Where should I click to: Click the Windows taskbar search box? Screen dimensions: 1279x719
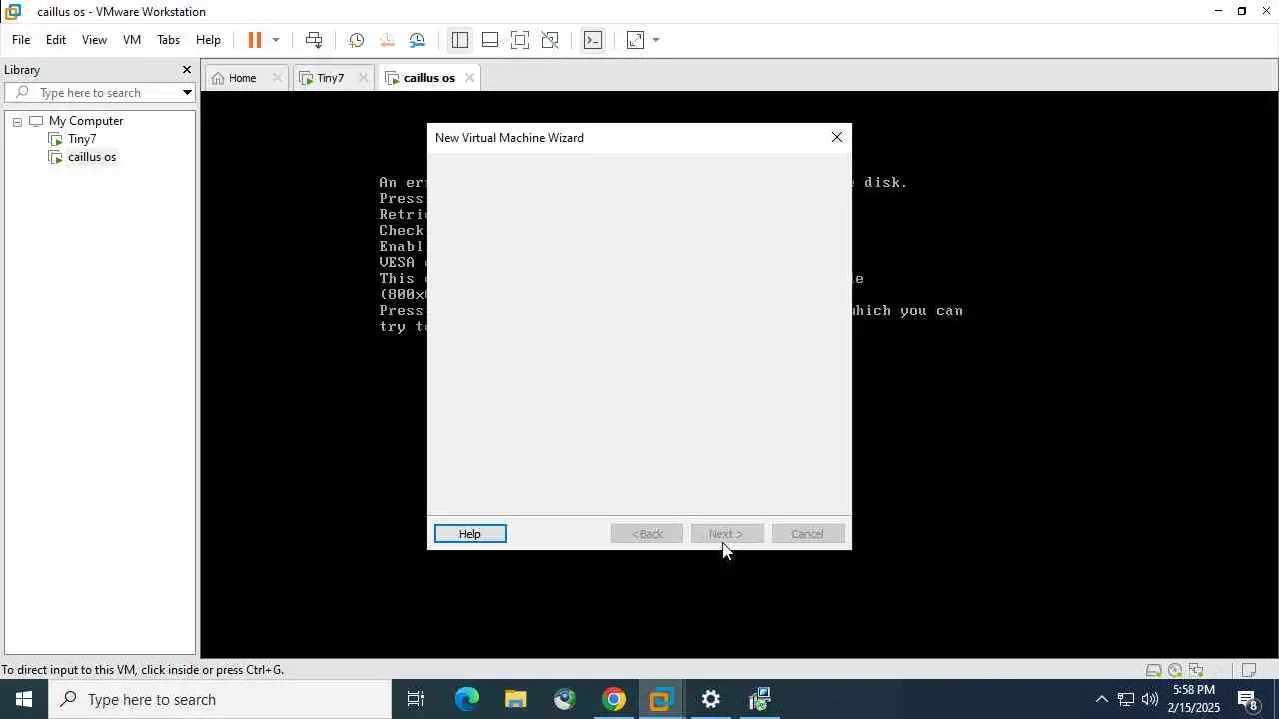pos(220,699)
